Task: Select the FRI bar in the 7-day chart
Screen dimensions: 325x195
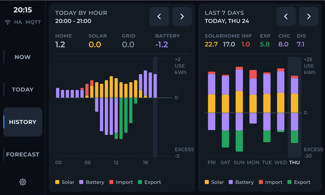Action: [x=212, y=101]
